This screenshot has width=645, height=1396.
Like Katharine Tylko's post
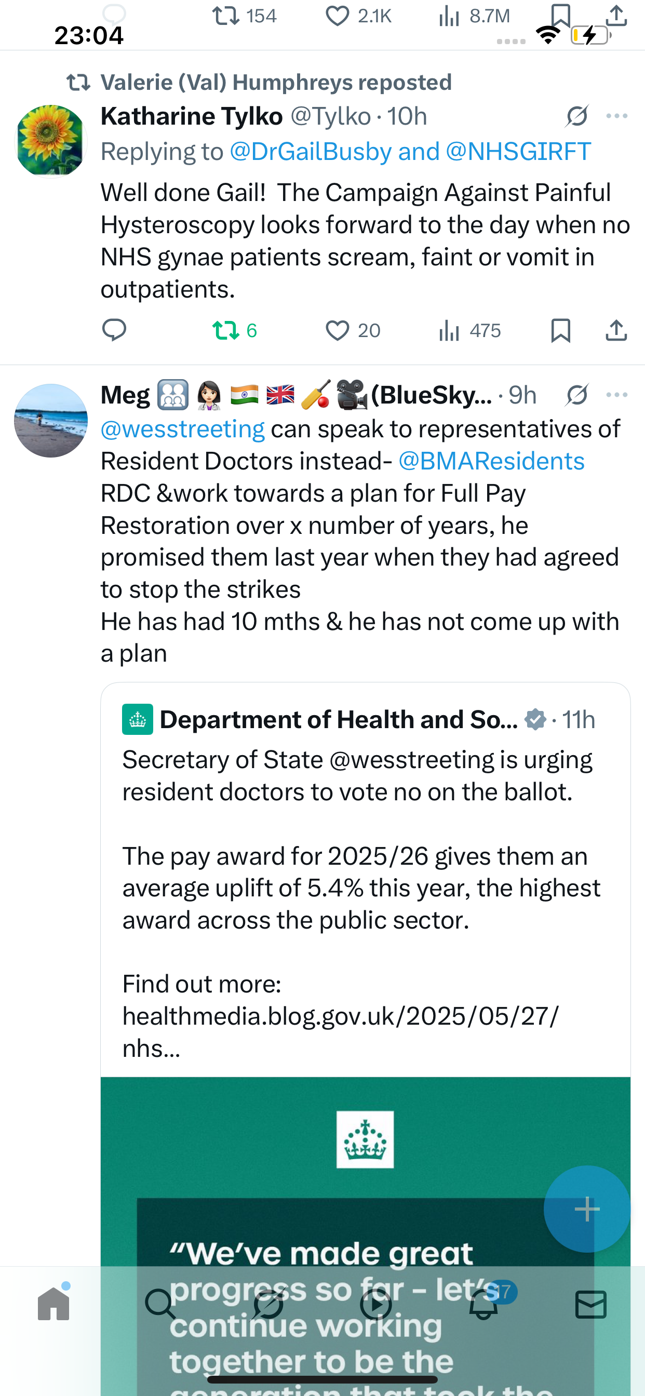click(x=353, y=330)
